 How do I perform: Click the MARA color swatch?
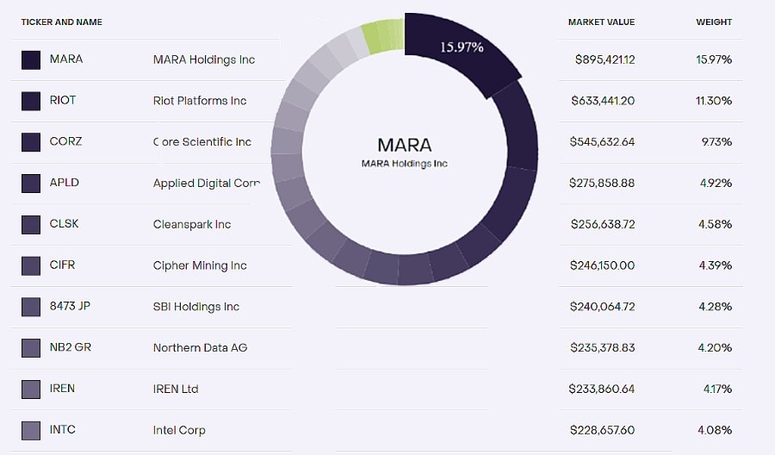[31, 59]
